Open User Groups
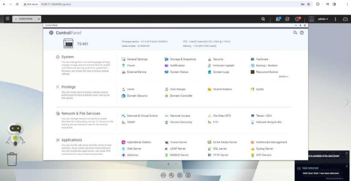The width and height of the screenshot is (351, 181). [x=175, y=89]
